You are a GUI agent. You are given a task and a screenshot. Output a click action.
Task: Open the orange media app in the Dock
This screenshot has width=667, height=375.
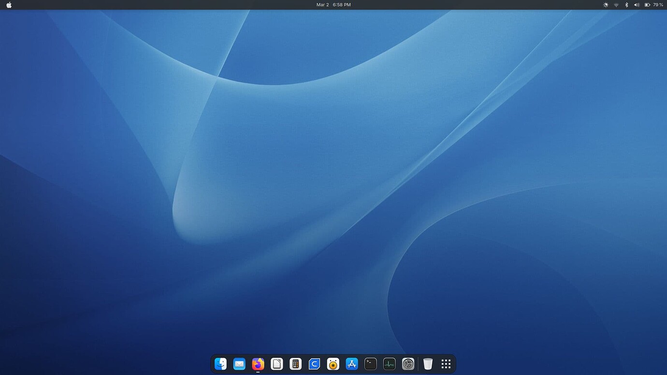tap(333, 364)
